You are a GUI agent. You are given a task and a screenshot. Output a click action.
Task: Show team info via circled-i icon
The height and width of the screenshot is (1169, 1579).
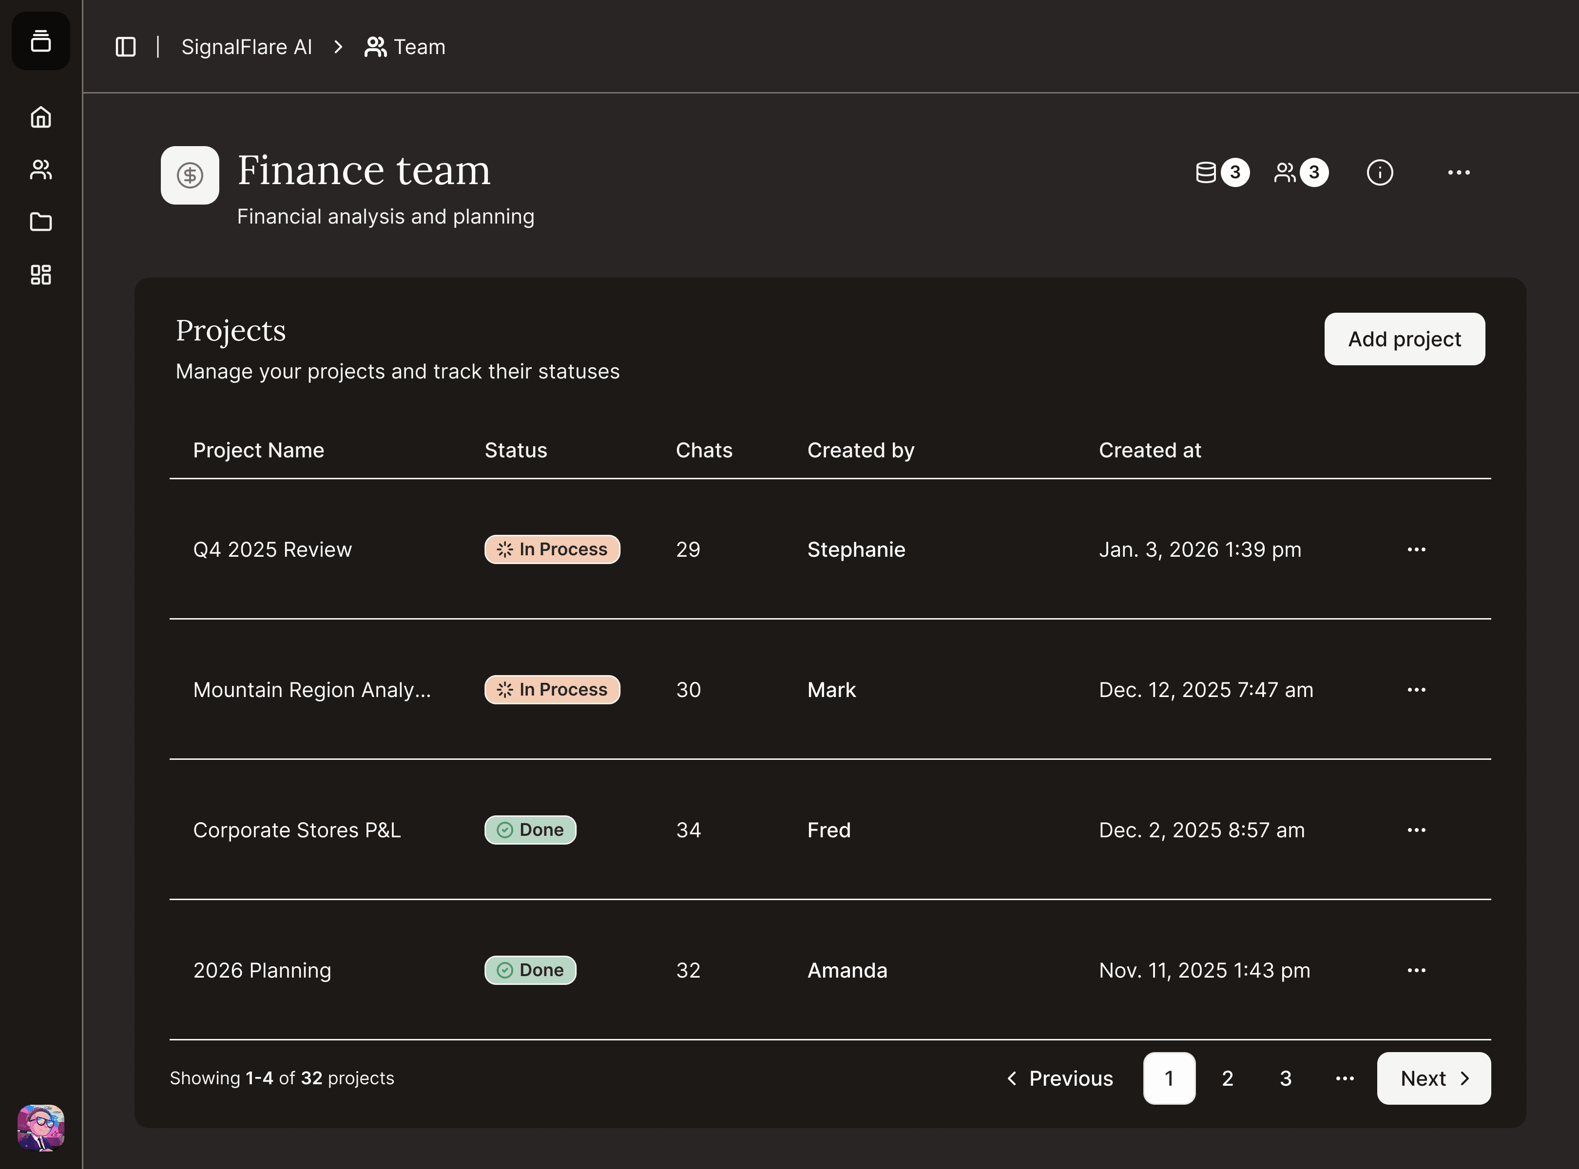pos(1379,172)
